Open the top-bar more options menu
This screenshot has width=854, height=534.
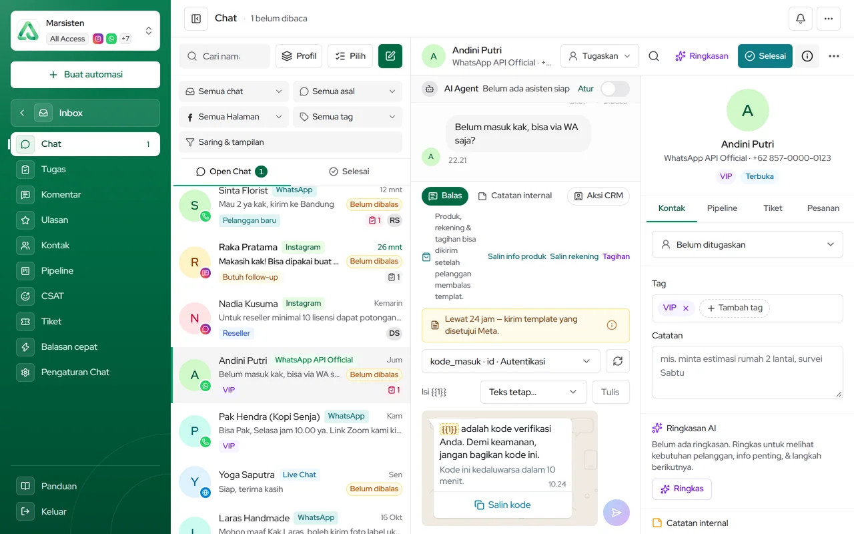pos(829,19)
